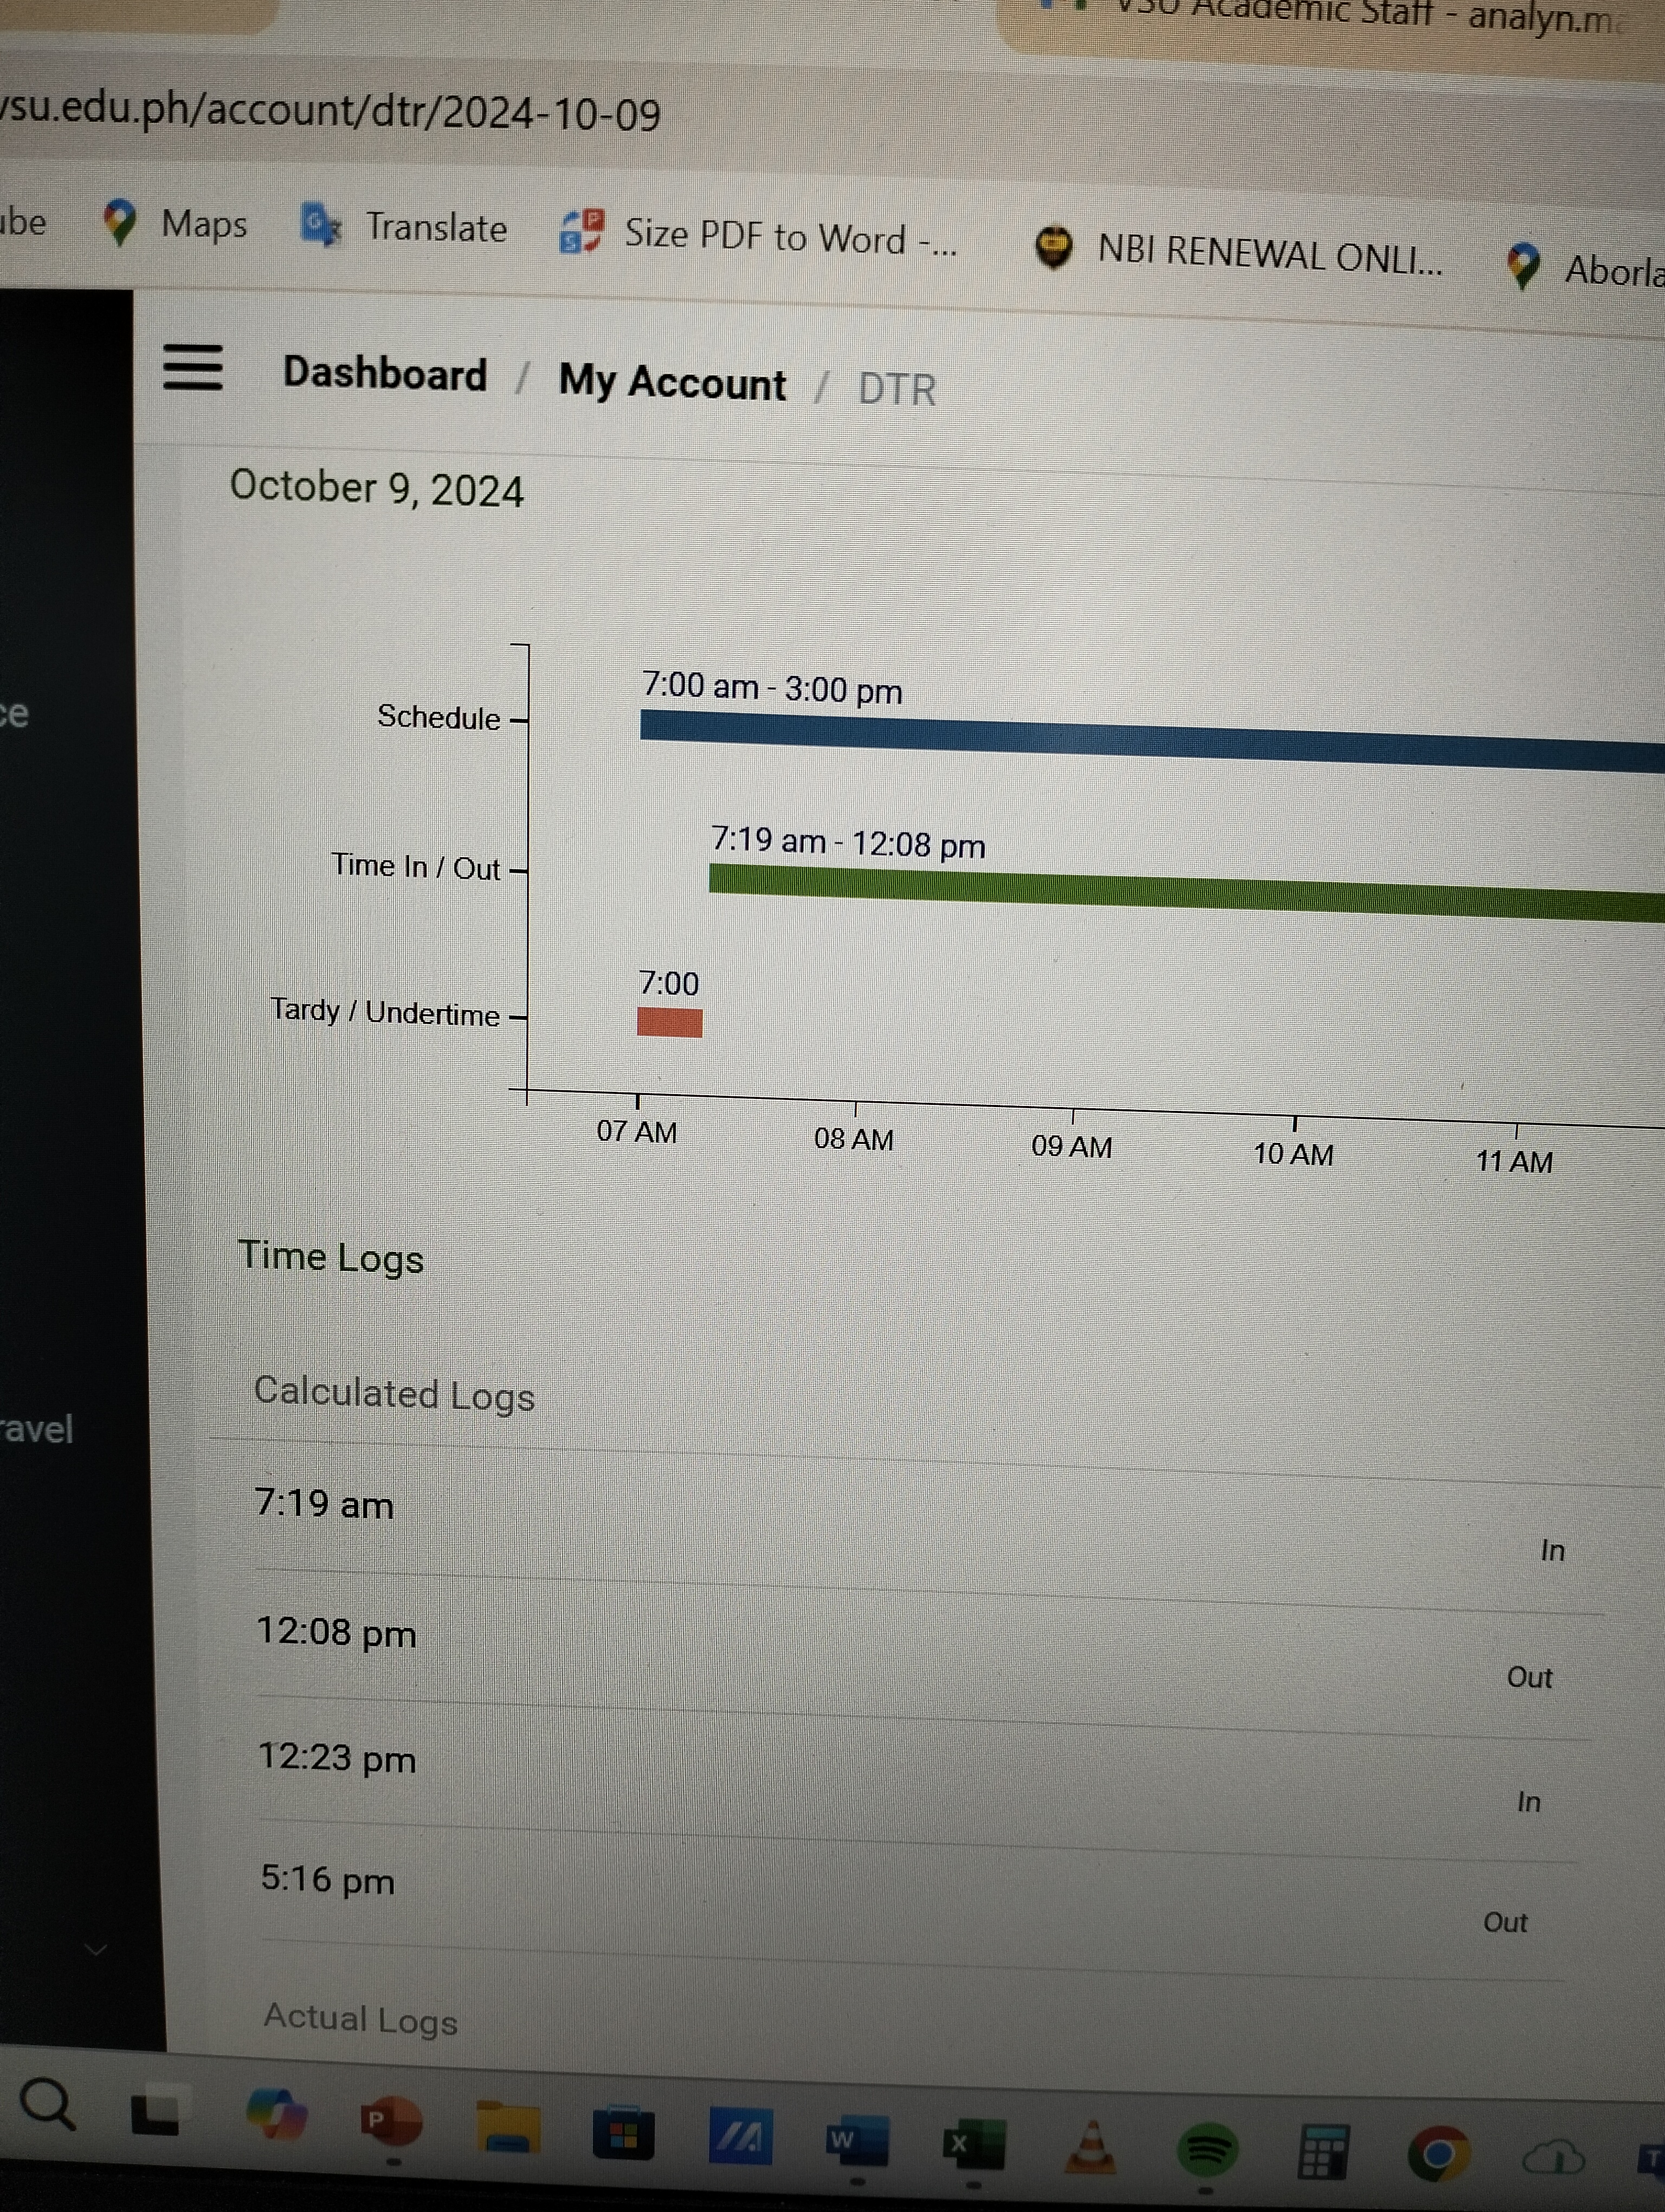Image resolution: width=1665 pixels, height=2212 pixels.
Task: Open Calculator from the taskbar
Action: [1322, 2150]
